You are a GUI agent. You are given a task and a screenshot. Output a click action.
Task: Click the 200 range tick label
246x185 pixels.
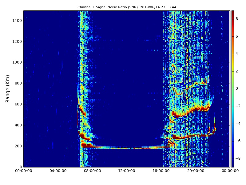click(x=18, y=146)
